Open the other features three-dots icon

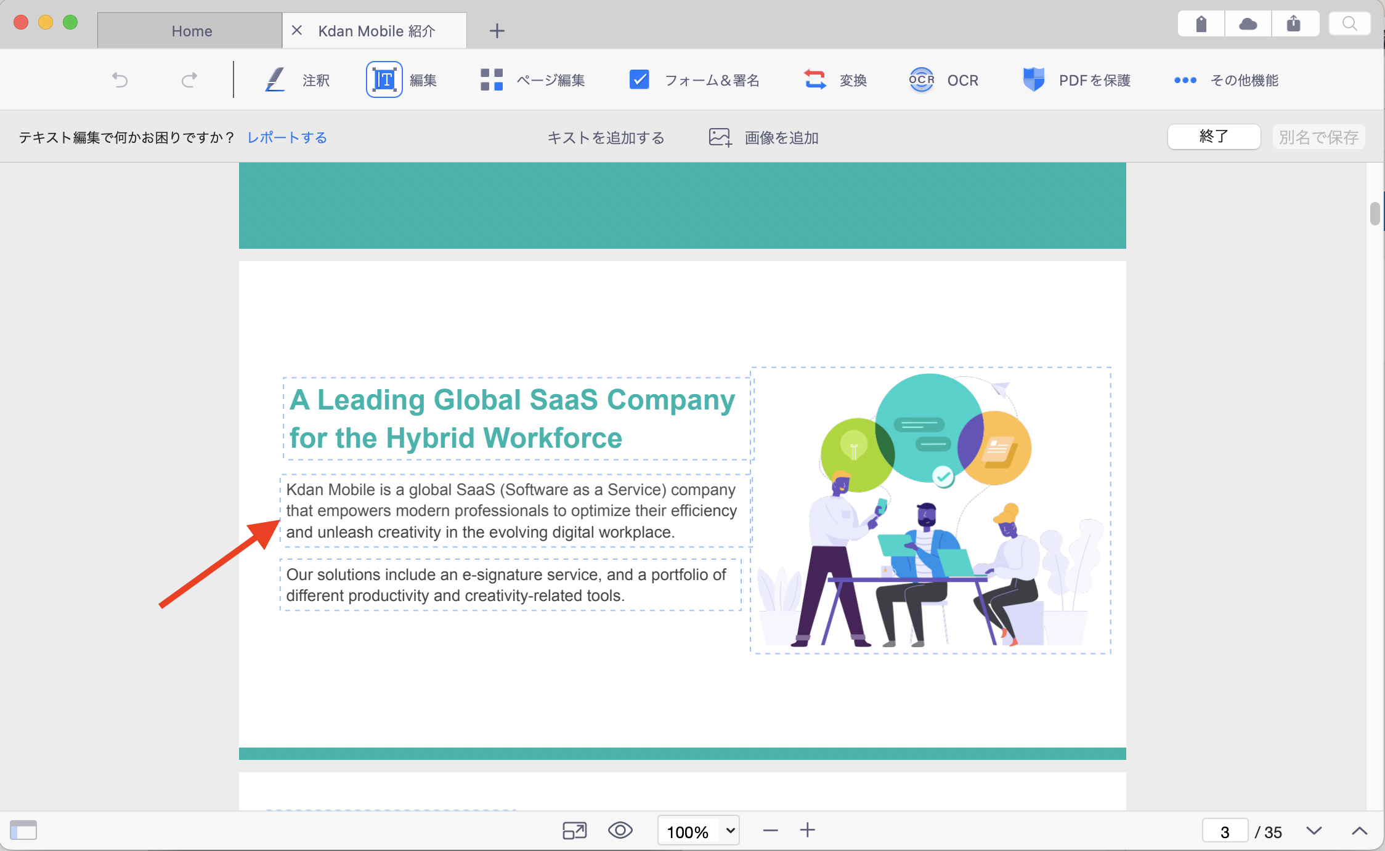(1185, 81)
